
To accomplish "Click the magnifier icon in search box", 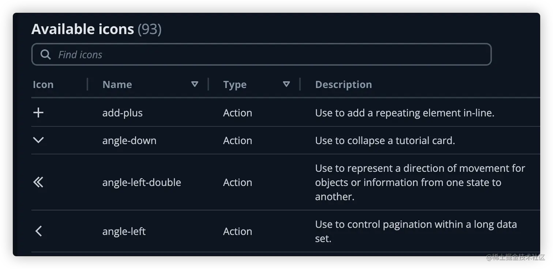I will pos(46,55).
